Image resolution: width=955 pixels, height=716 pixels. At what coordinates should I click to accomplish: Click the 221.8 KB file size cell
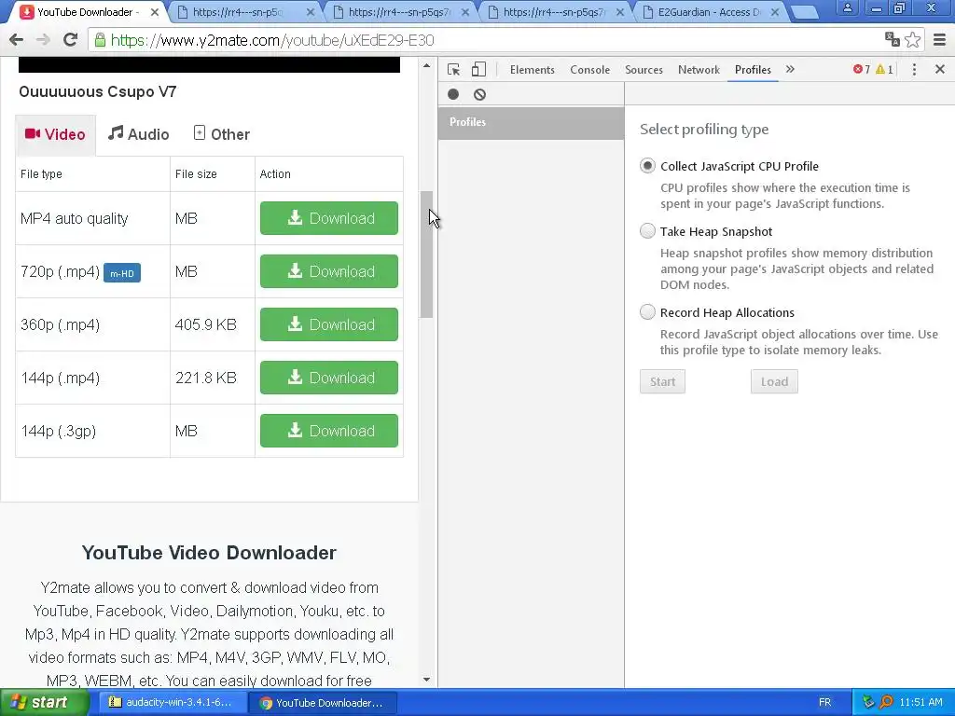point(212,378)
